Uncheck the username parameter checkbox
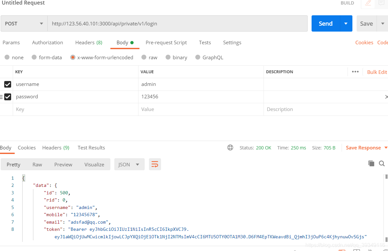The width and height of the screenshot is (388, 251). 8,84
